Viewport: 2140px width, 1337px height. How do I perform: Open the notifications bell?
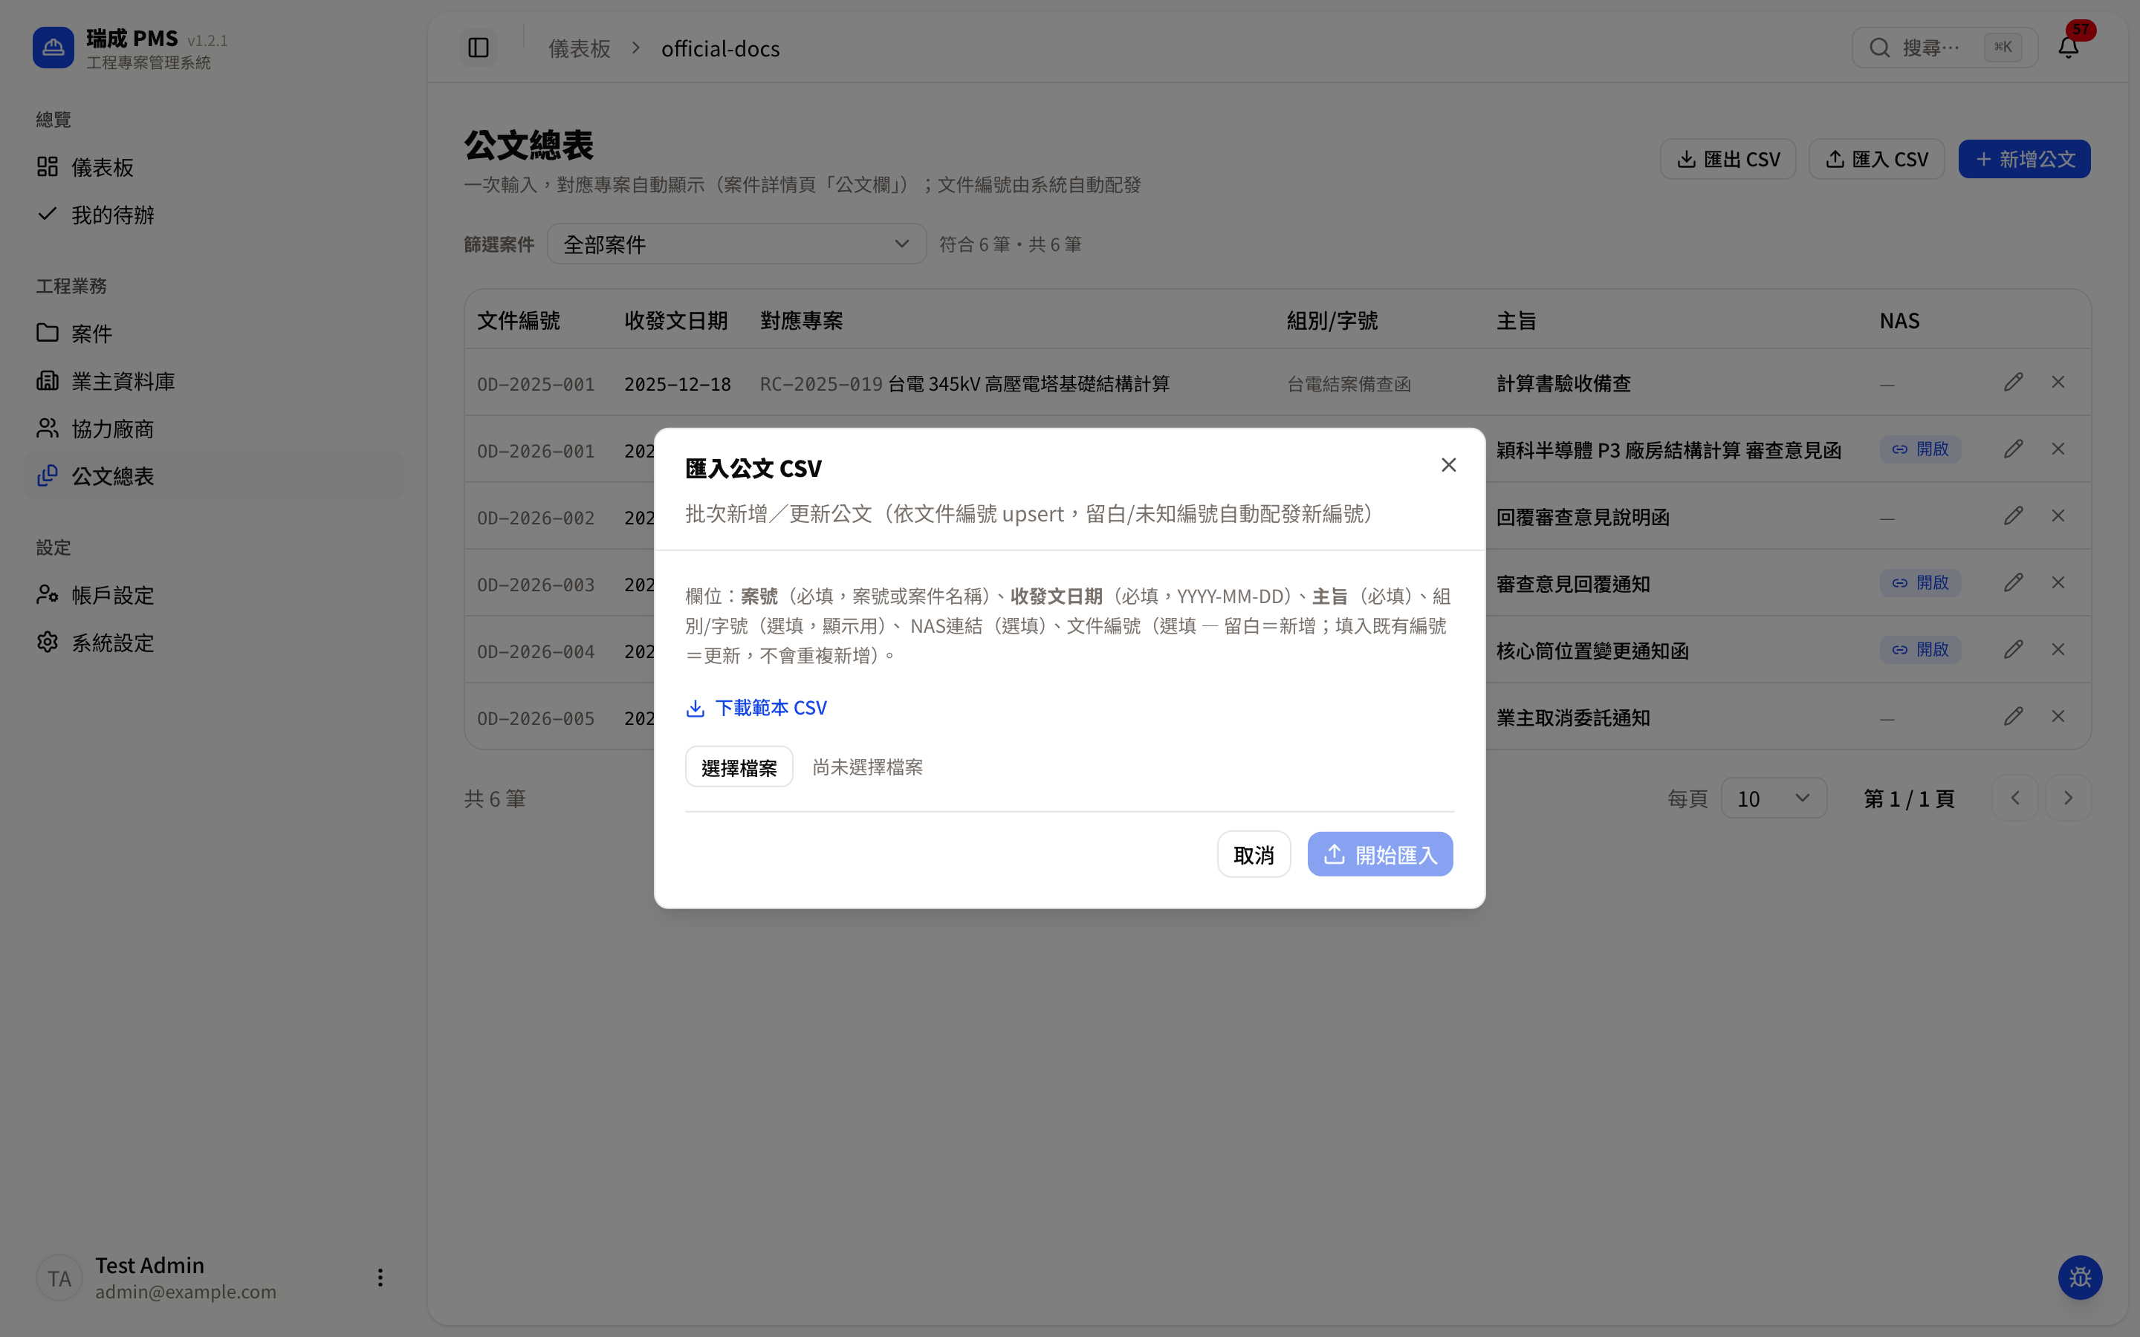pyautogui.click(x=2069, y=48)
